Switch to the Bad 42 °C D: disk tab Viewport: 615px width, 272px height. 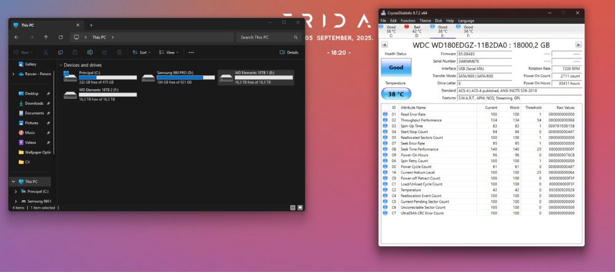click(416, 31)
